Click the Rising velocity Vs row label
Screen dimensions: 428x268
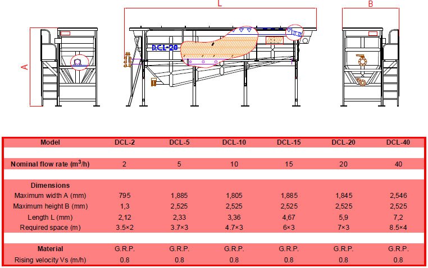click(x=50, y=260)
